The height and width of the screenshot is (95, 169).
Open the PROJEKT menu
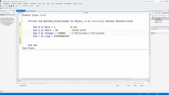[20, 4]
